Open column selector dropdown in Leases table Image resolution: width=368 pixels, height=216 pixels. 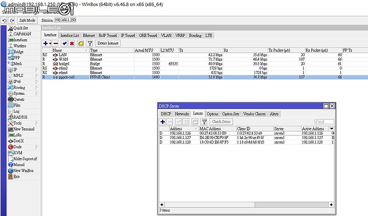point(331,129)
